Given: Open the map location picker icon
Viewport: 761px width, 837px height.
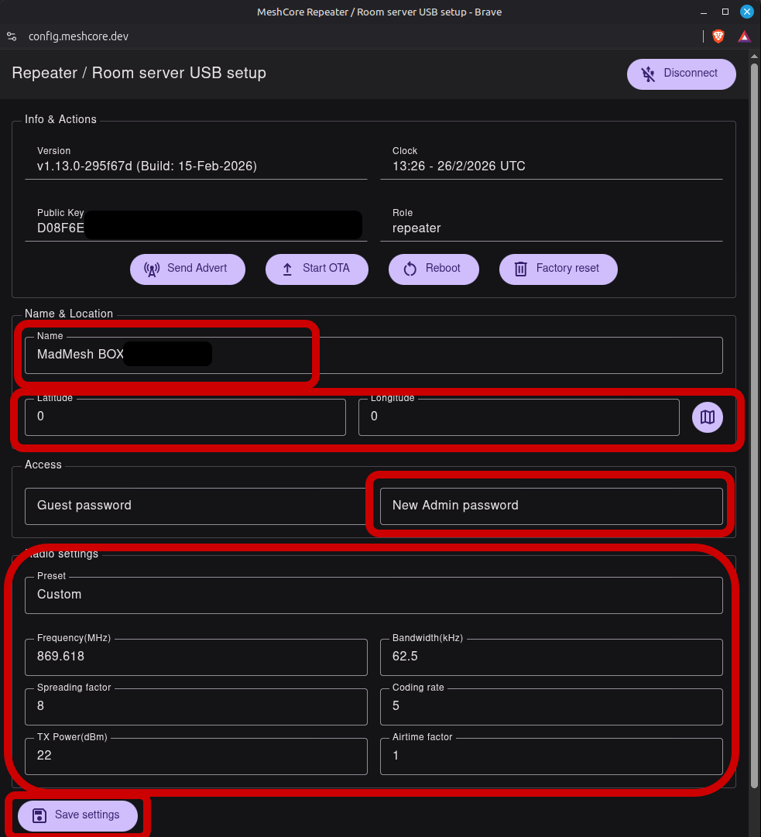Looking at the screenshot, I should coord(707,417).
